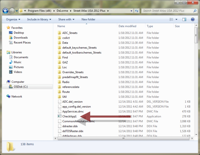Select the ADC.del_version file icon
The height and width of the screenshot is (155, 200).
(x=60, y=101)
